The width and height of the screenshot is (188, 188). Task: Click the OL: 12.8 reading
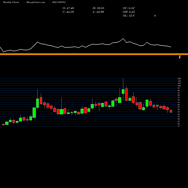pos(129,16)
